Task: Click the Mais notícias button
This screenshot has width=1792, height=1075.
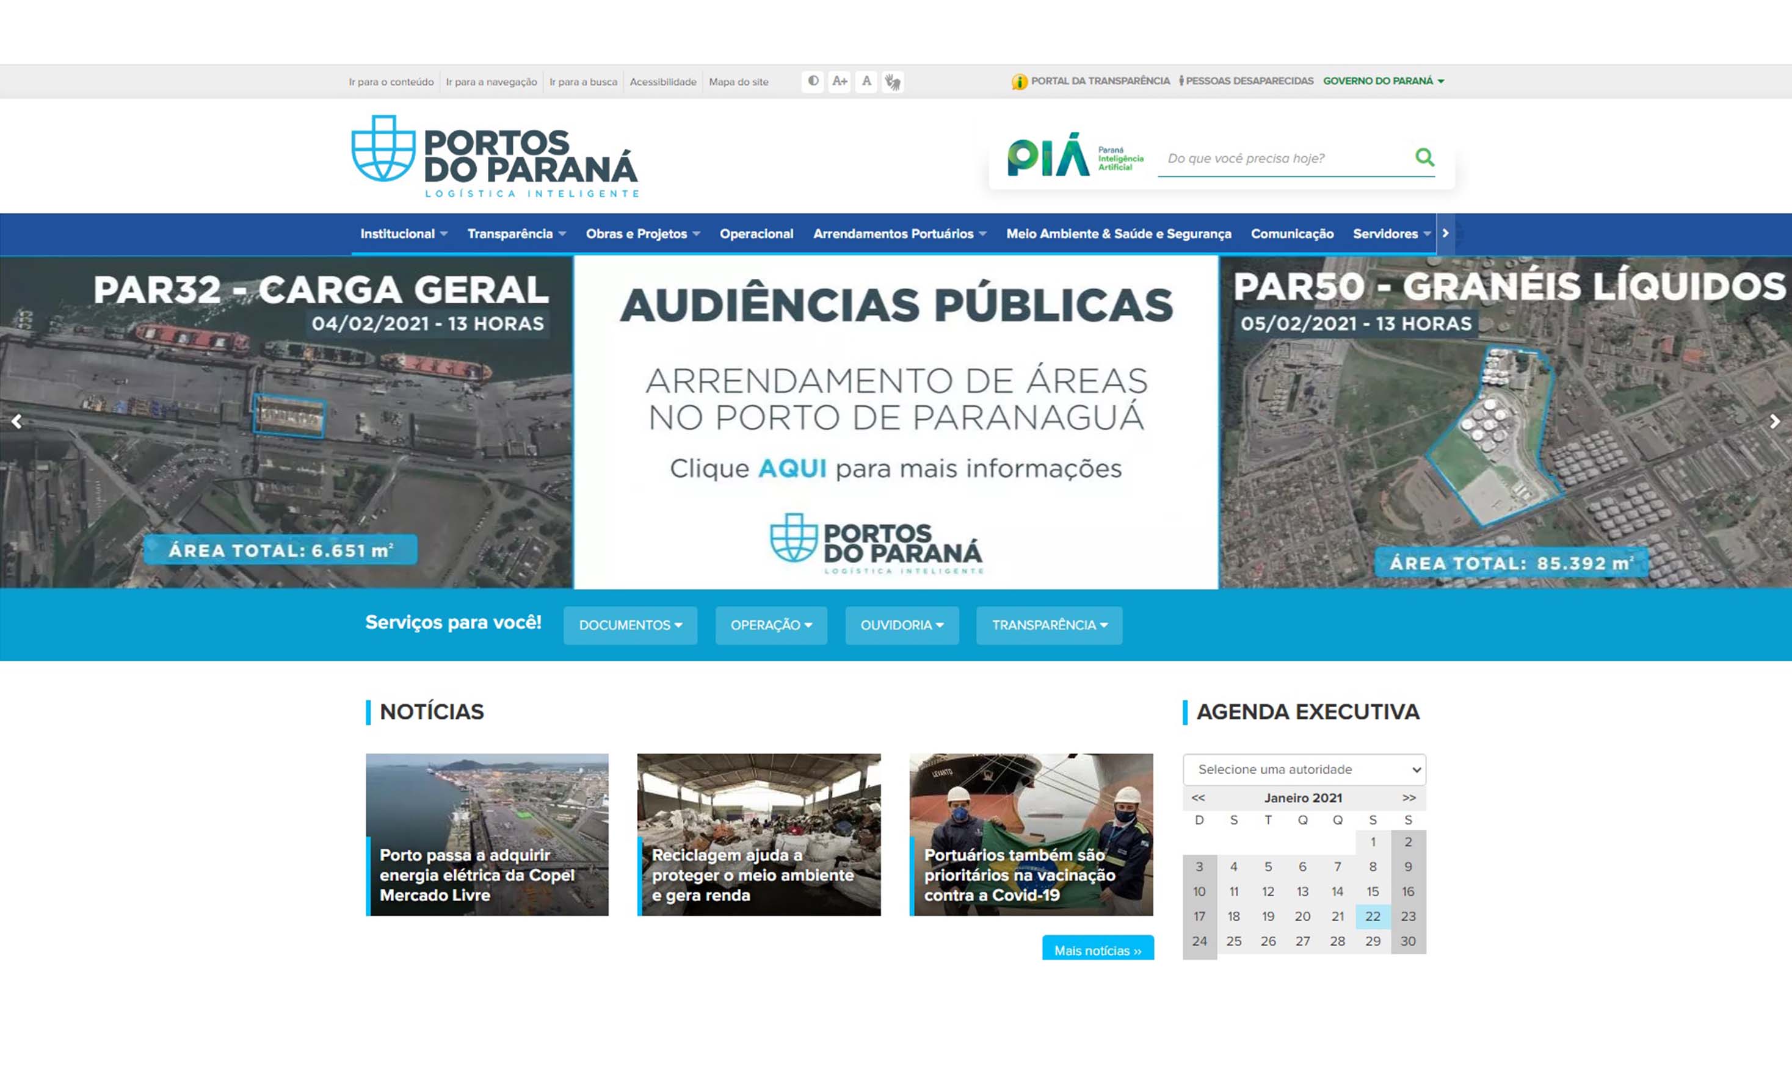Action: pos(1098,949)
